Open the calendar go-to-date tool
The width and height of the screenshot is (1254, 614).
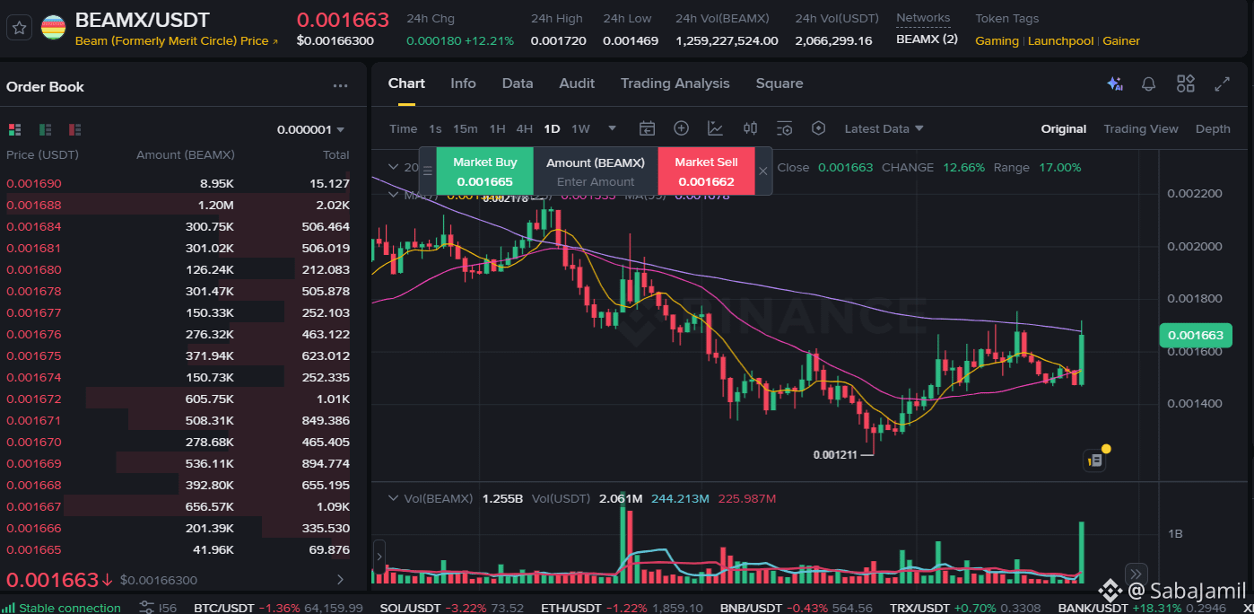coord(647,128)
